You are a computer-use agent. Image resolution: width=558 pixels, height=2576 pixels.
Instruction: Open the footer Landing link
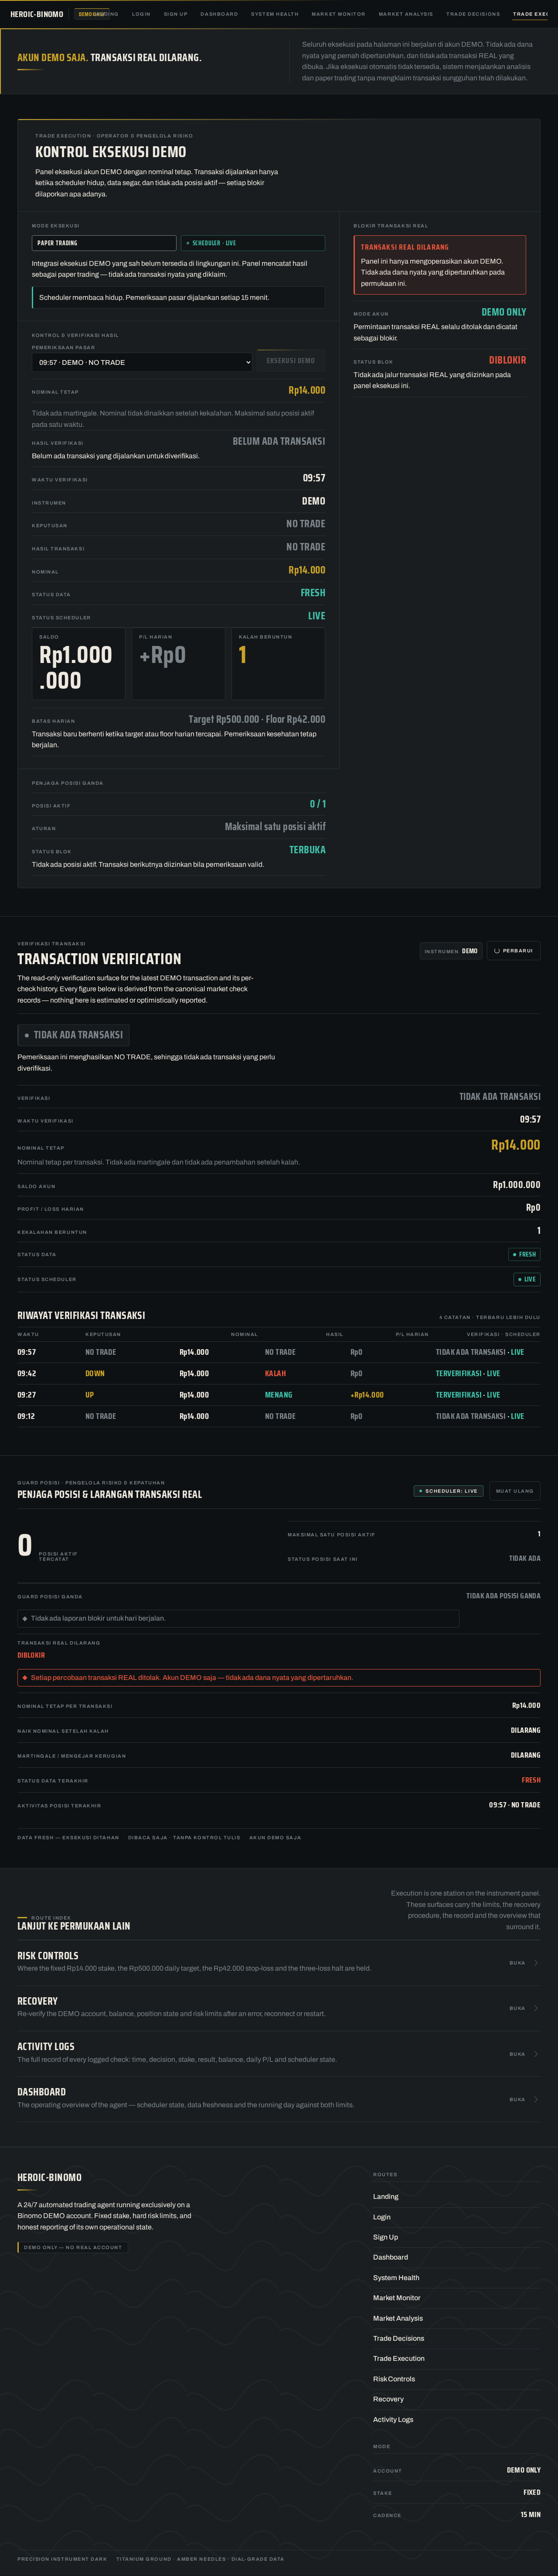click(385, 2197)
